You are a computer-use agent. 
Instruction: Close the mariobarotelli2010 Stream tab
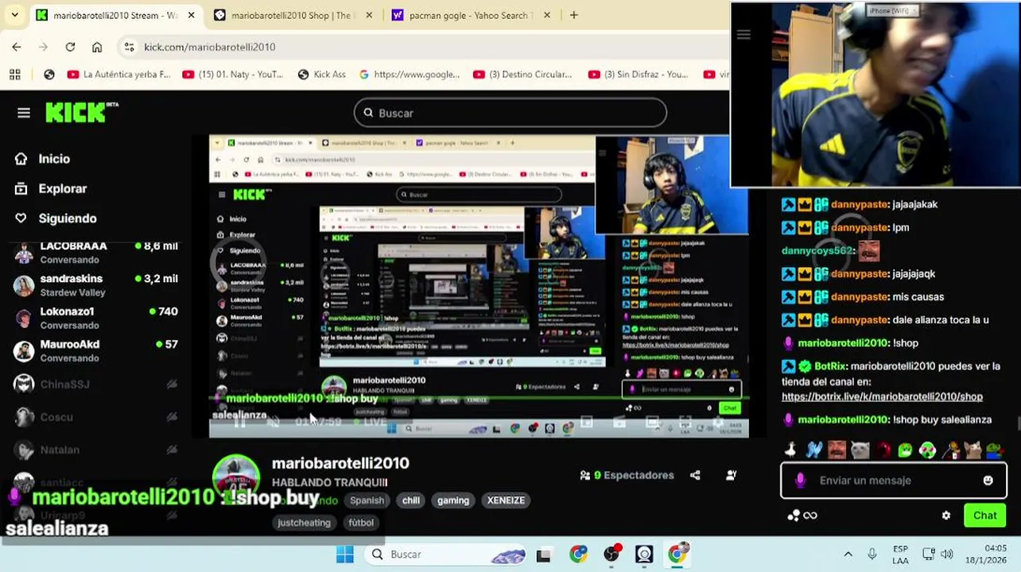coord(191,15)
